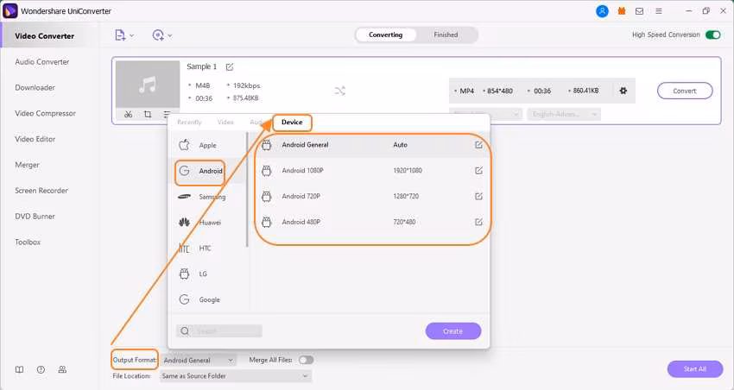Open the help question mark icon

(41, 369)
